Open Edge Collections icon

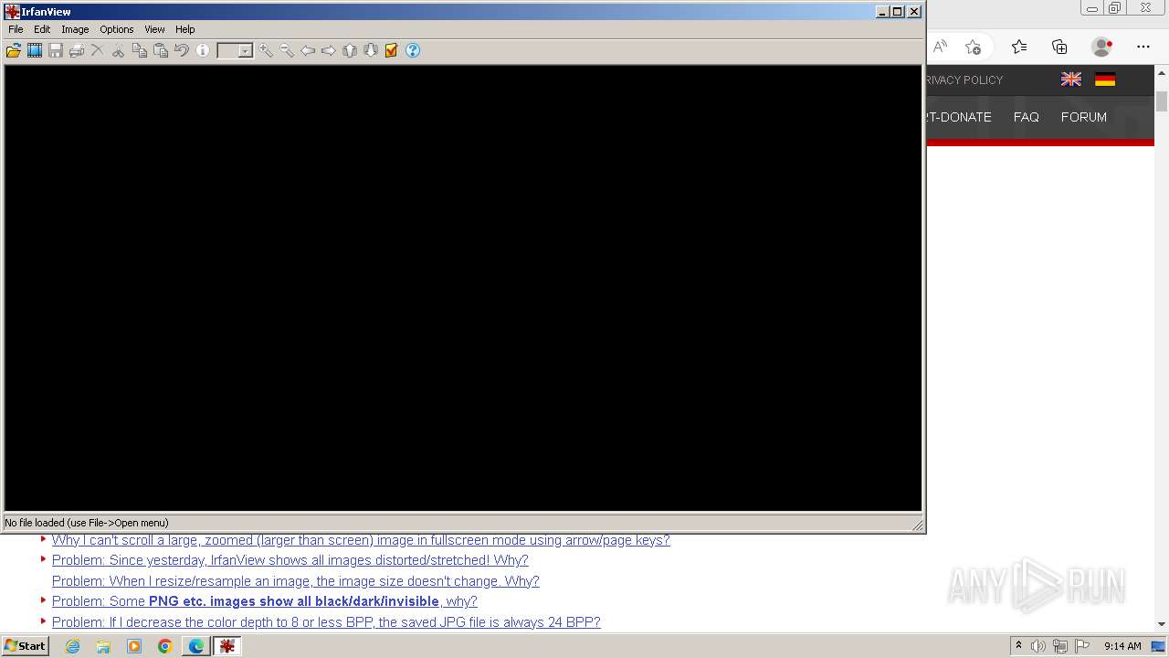1059,47
